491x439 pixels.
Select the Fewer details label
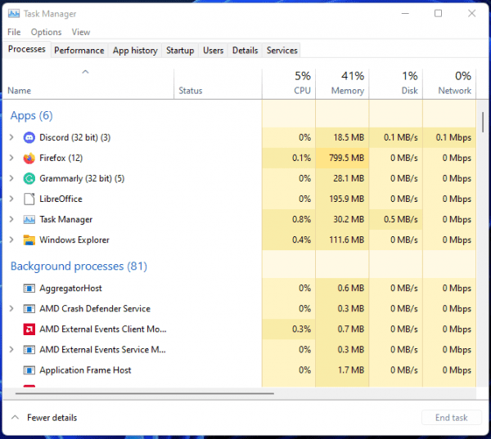pos(52,418)
